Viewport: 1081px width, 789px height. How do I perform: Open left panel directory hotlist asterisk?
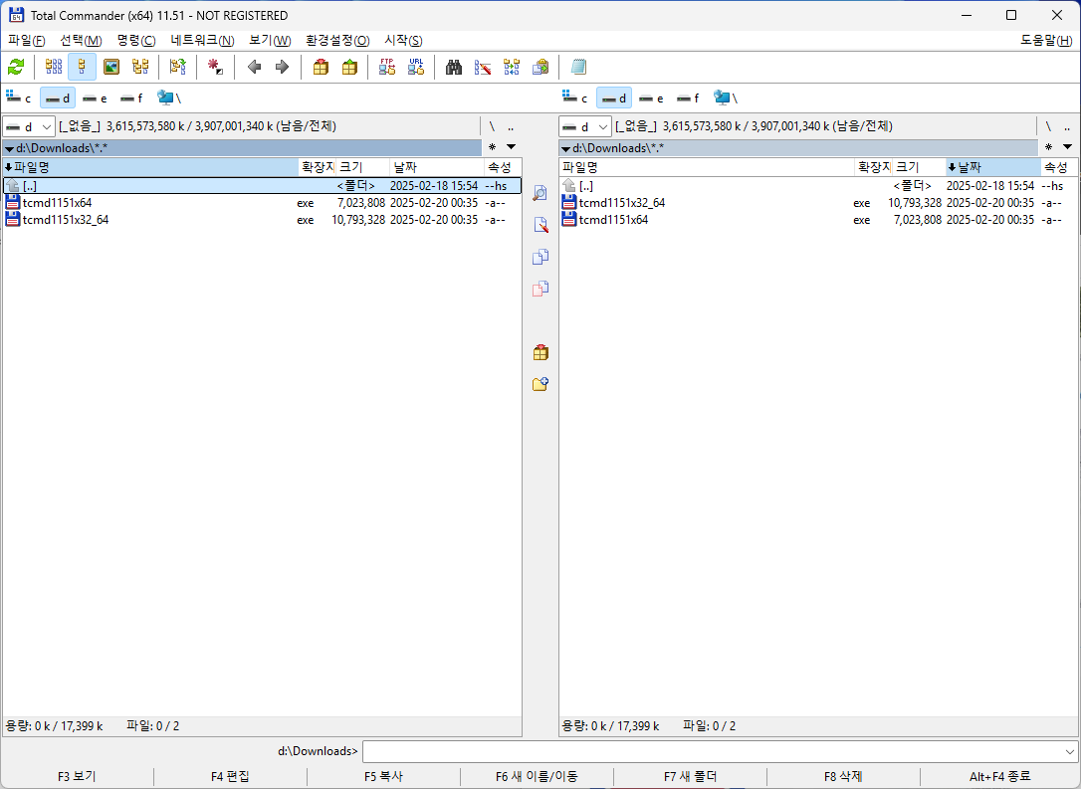click(492, 147)
